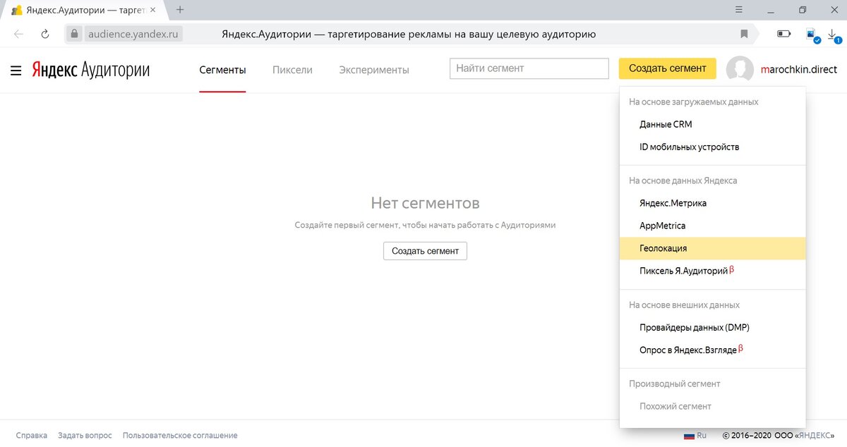Image resolution: width=847 pixels, height=447 pixels.
Task: Open the Пользовательское соглашение link
Action: pos(181,435)
